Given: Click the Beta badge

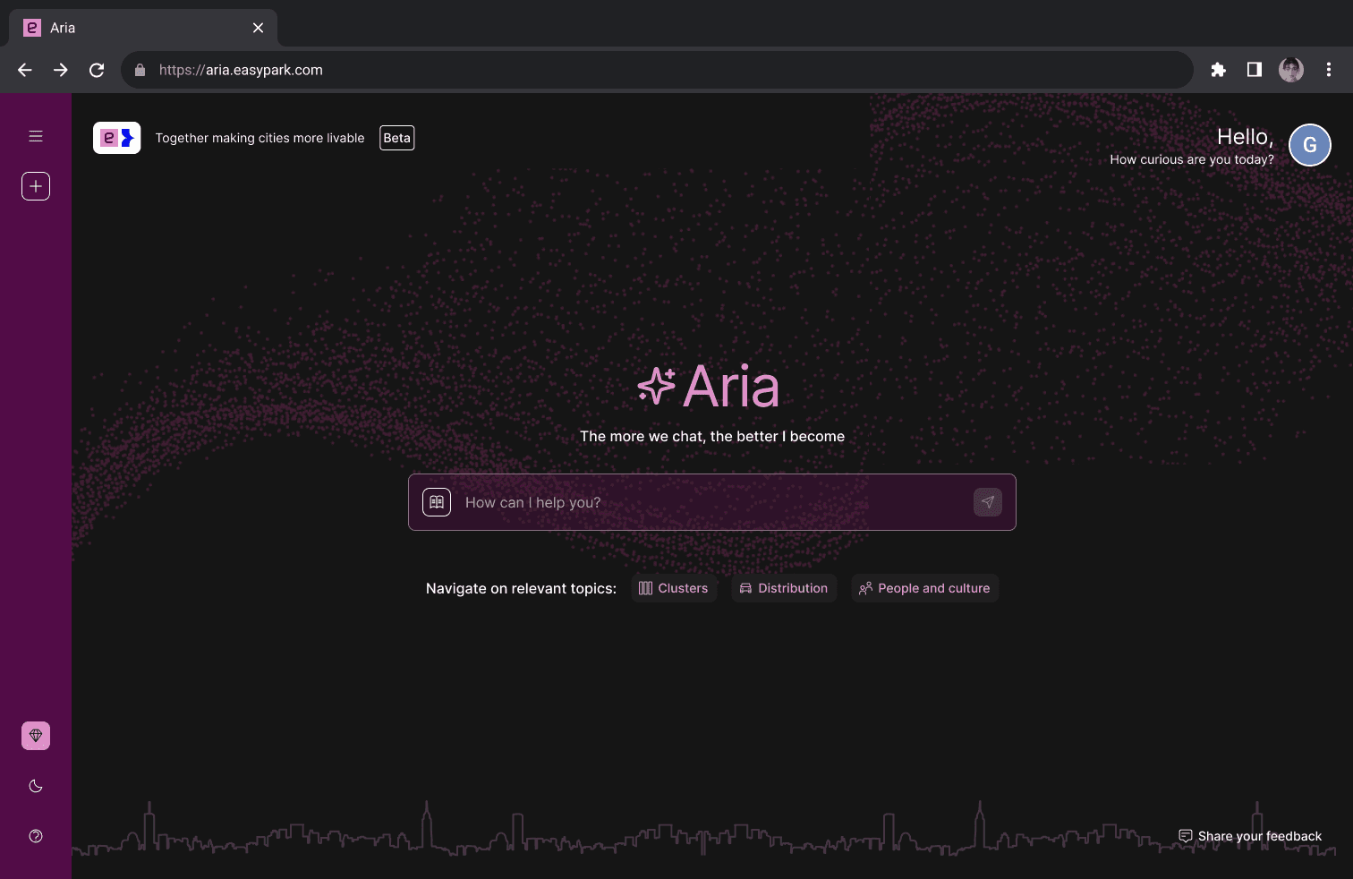Looking at the screenshot, I should tap(397, 138).
